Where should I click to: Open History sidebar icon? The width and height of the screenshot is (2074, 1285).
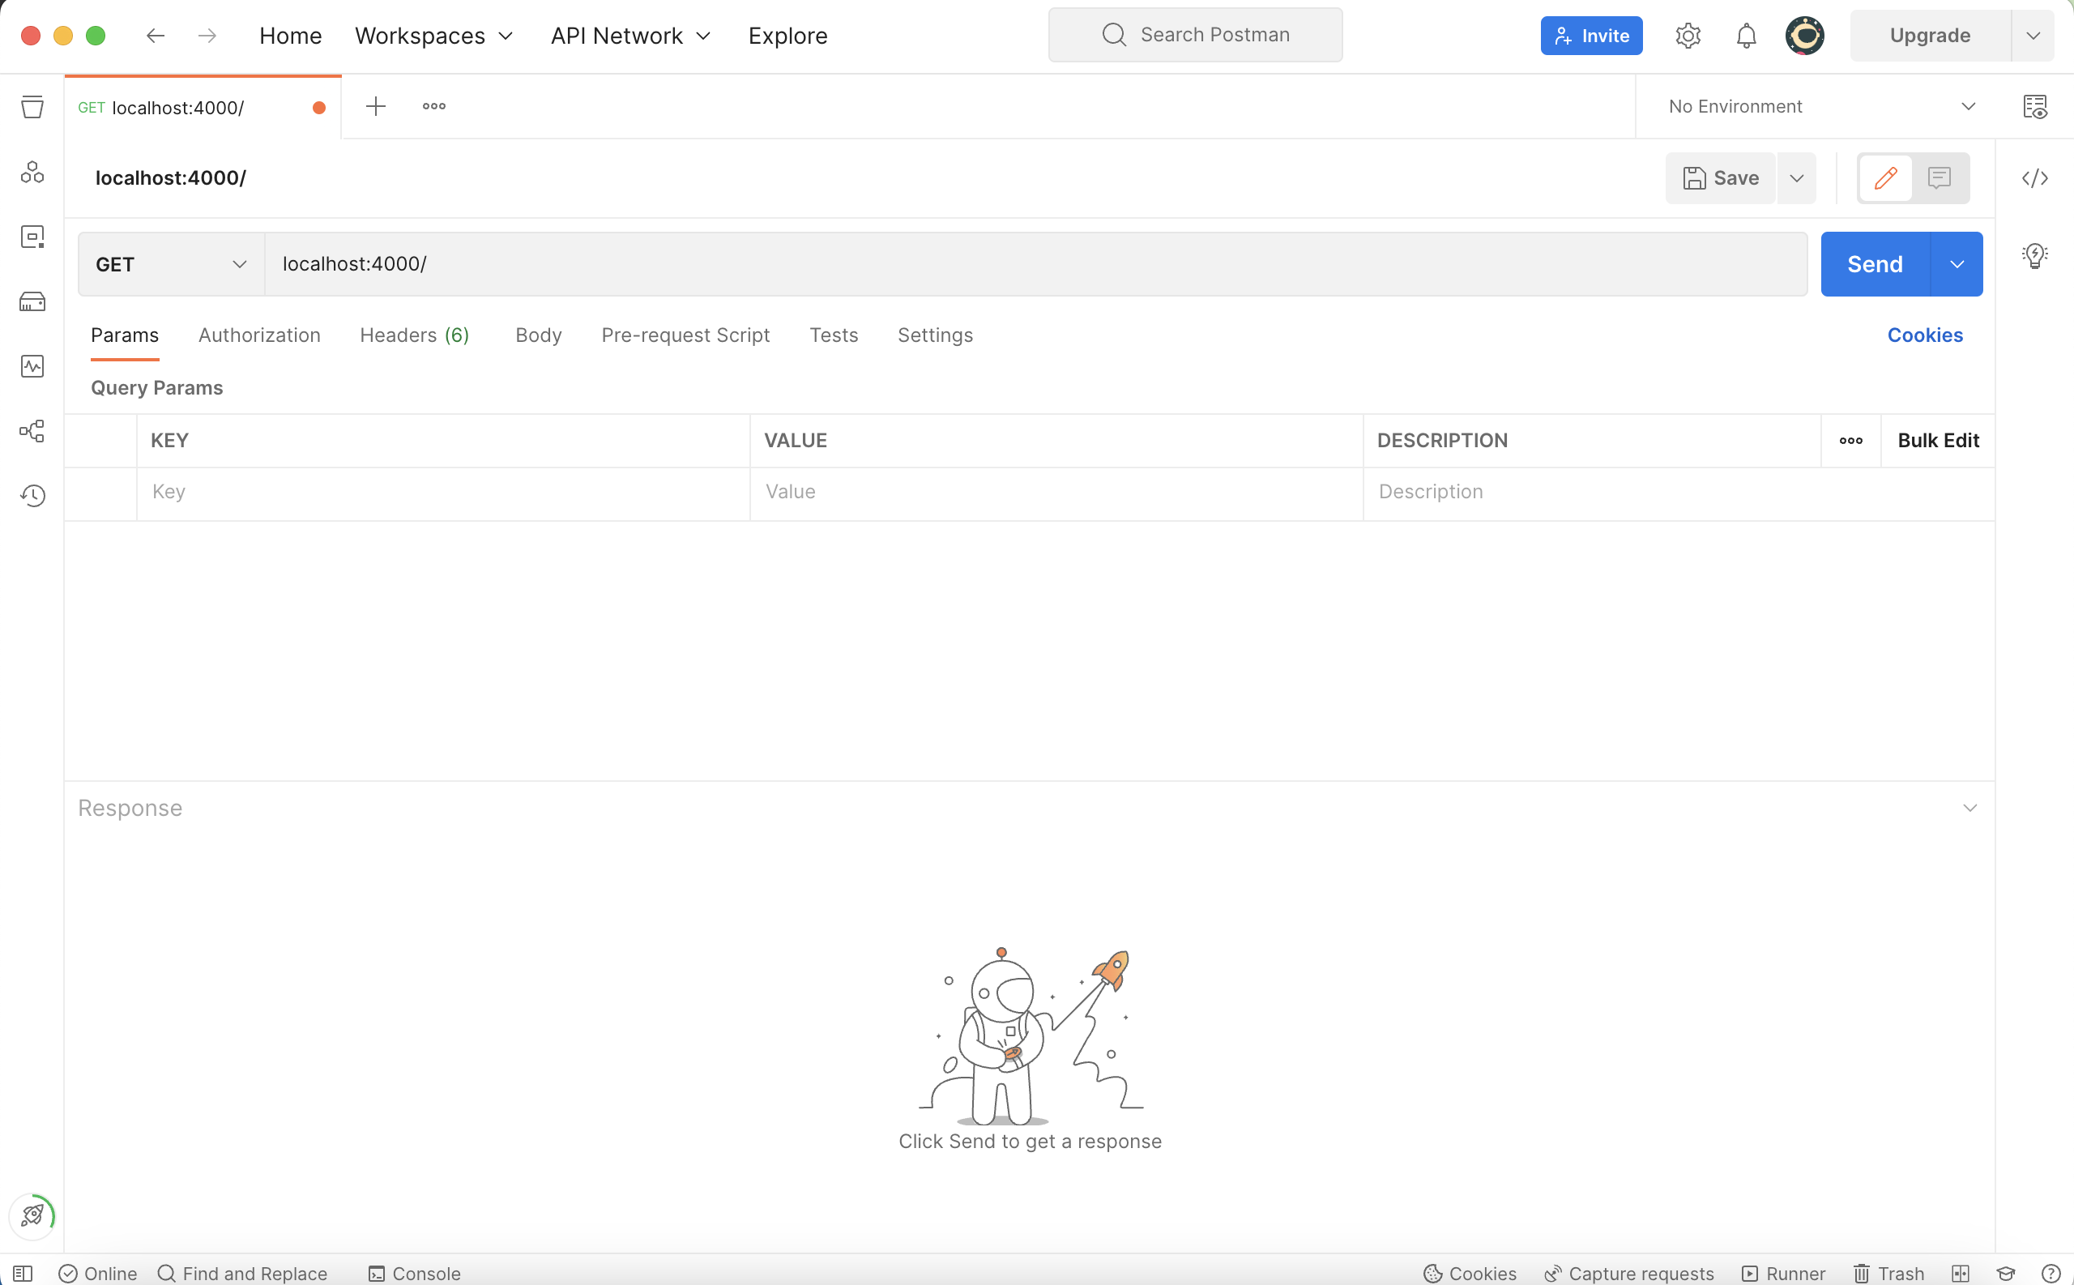tap(32, 496)
